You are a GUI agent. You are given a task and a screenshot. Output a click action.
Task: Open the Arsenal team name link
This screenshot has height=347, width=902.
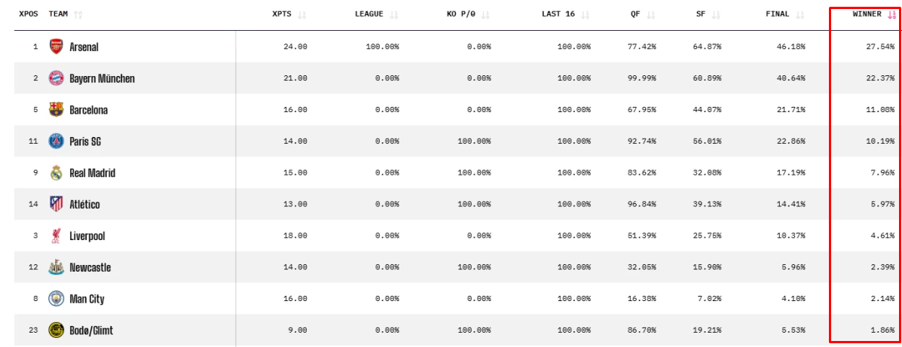84,47
